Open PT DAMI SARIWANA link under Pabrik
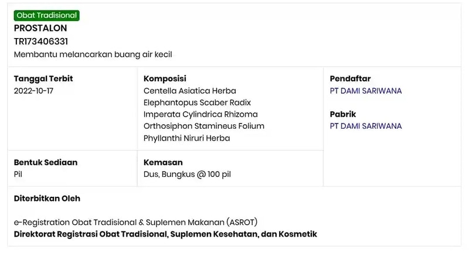 pos(365,126)
